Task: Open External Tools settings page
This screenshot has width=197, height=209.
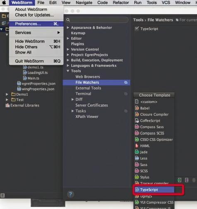Action: tap(88, 88)
